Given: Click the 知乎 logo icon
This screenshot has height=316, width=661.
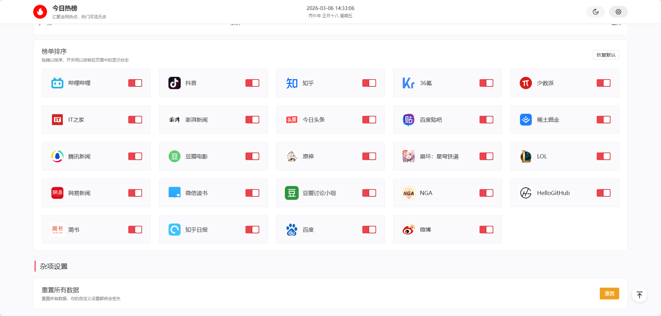Looking at the screenshot, I should pos(292,83).
